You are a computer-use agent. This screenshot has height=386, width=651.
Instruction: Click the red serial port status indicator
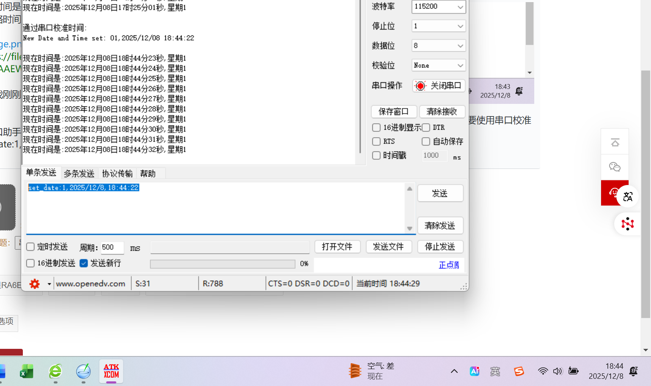point(420,86)
